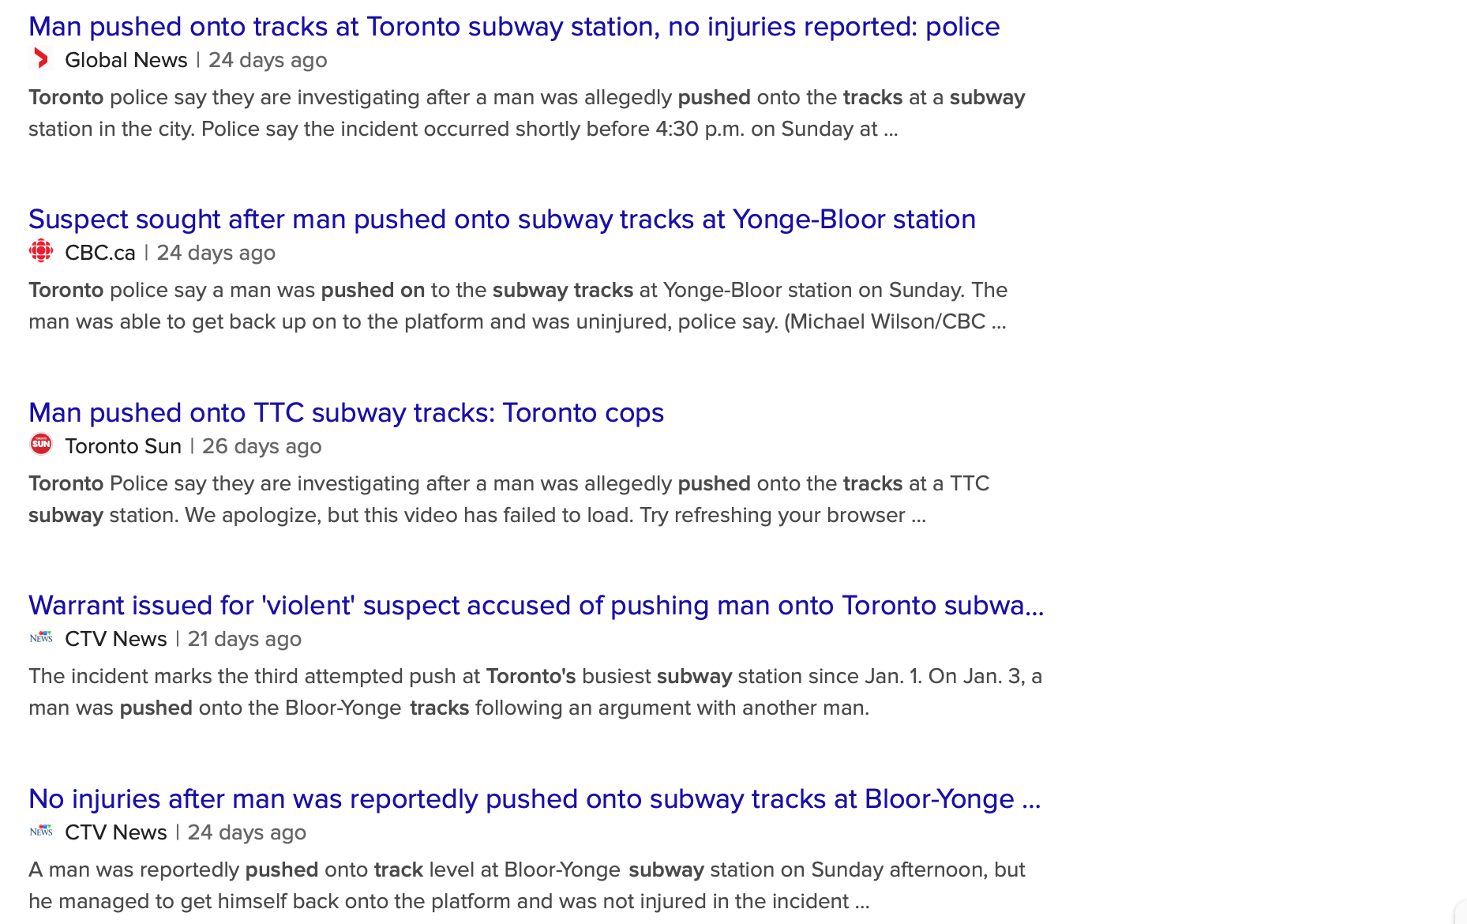Click the snippet mentioning Michael Wilson/CBC
The width and height of the screenshot is (1467, 924).
[518, 306]
